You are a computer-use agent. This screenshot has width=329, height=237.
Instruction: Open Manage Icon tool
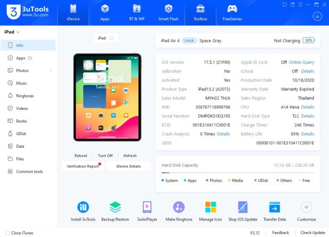[x=211, y=211]
